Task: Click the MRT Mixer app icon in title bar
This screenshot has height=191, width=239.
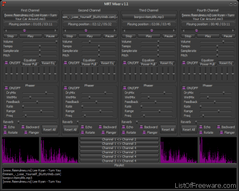Action: click(x=4, y=4)
